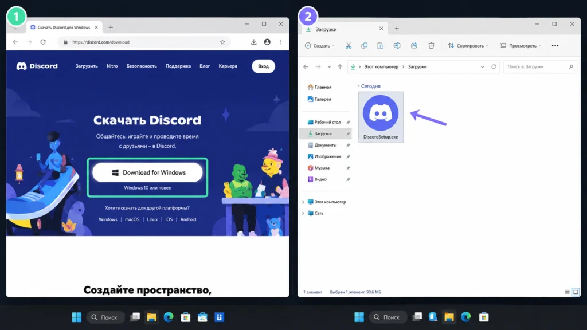Close the Загрузки Explorer tab

381,29
